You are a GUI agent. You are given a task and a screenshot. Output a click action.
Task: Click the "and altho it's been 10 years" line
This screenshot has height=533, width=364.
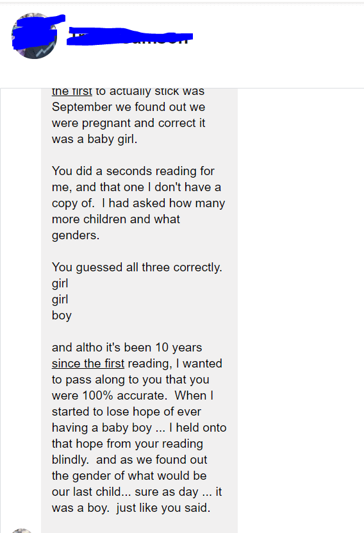127,348
